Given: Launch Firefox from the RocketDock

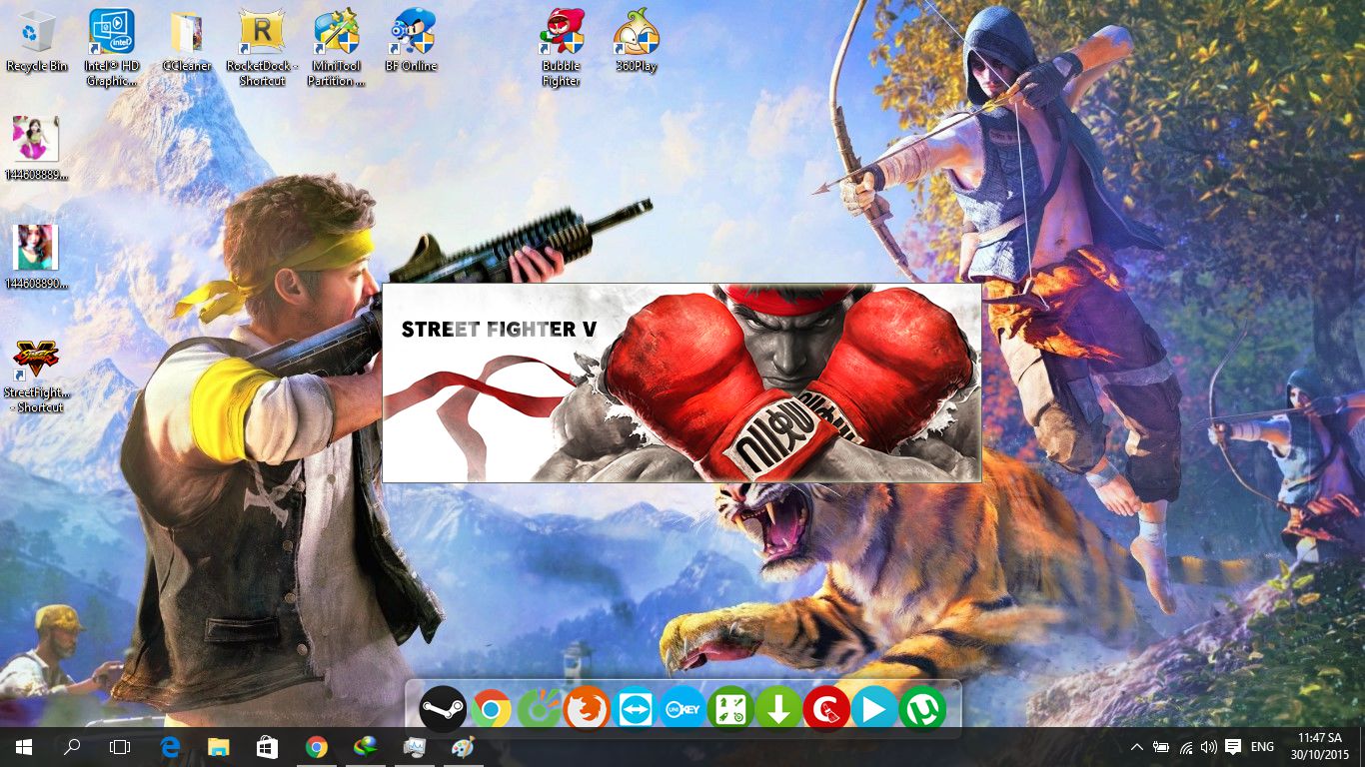Looking at the screenshot, I should click(x=587, y=710).
